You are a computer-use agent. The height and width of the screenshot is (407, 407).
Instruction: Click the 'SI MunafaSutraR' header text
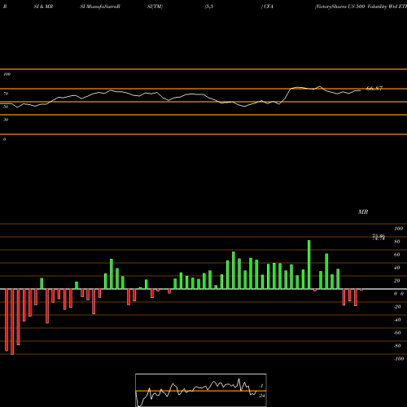100,7
